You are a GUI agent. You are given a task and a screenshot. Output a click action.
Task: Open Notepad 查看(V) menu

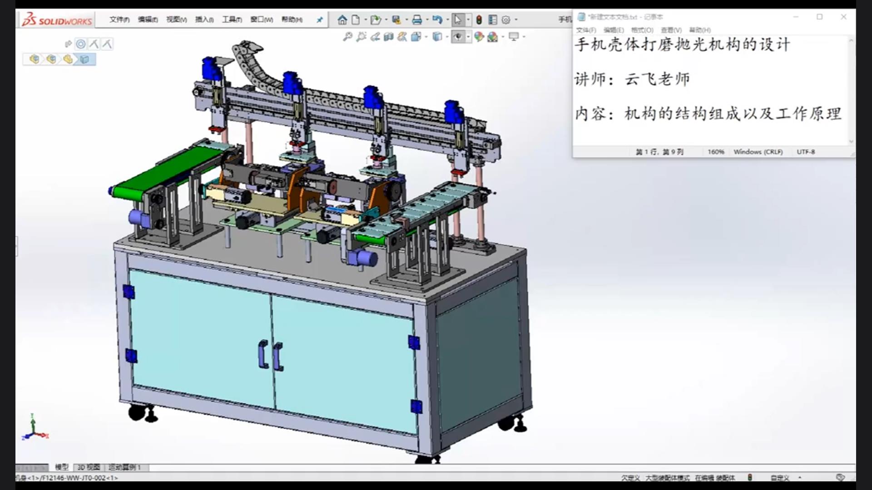click(671, 30)
